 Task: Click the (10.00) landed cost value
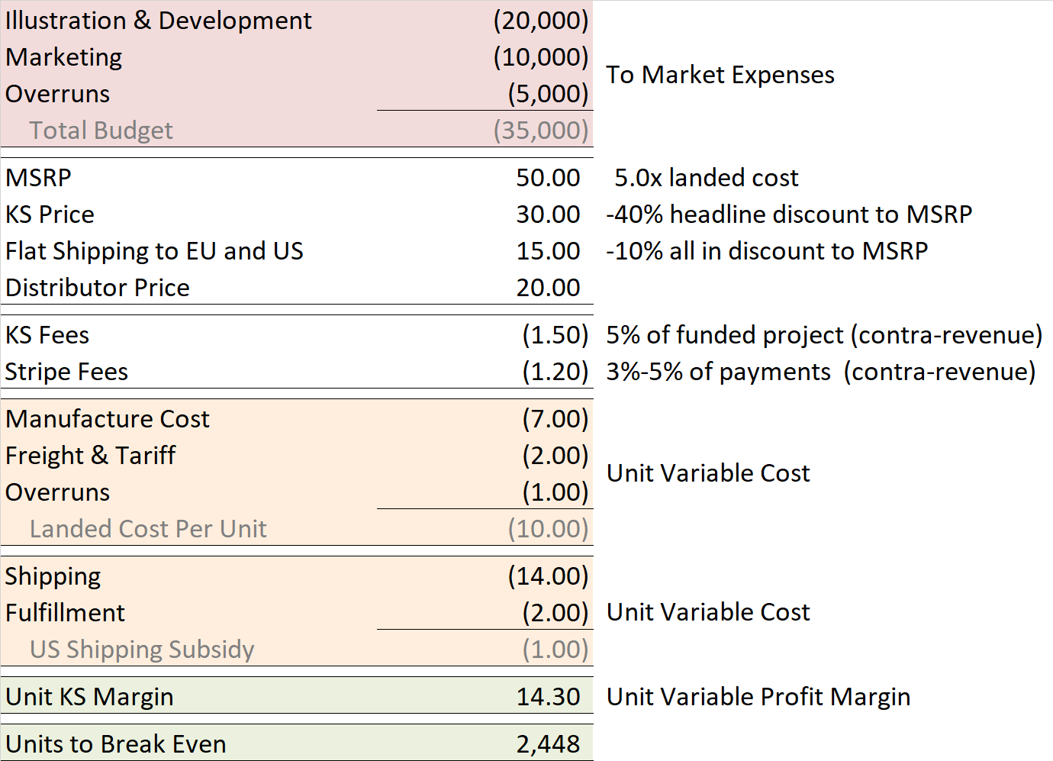tap(549, 529)
